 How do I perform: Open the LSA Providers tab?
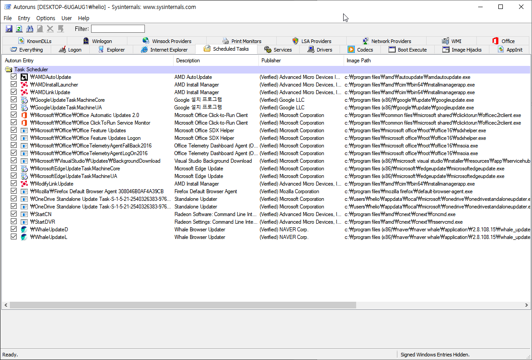pyautogui.click(x=312, y=41)
